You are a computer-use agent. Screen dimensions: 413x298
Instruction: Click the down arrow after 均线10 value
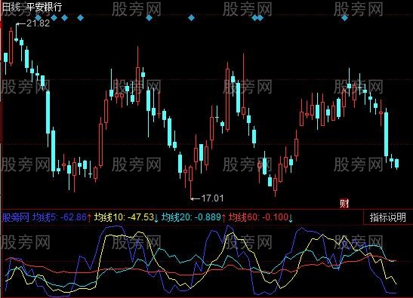tap(156, 218)
